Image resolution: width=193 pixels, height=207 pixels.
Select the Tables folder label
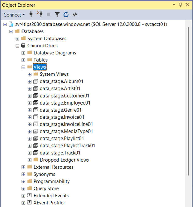tap(41, 60)
